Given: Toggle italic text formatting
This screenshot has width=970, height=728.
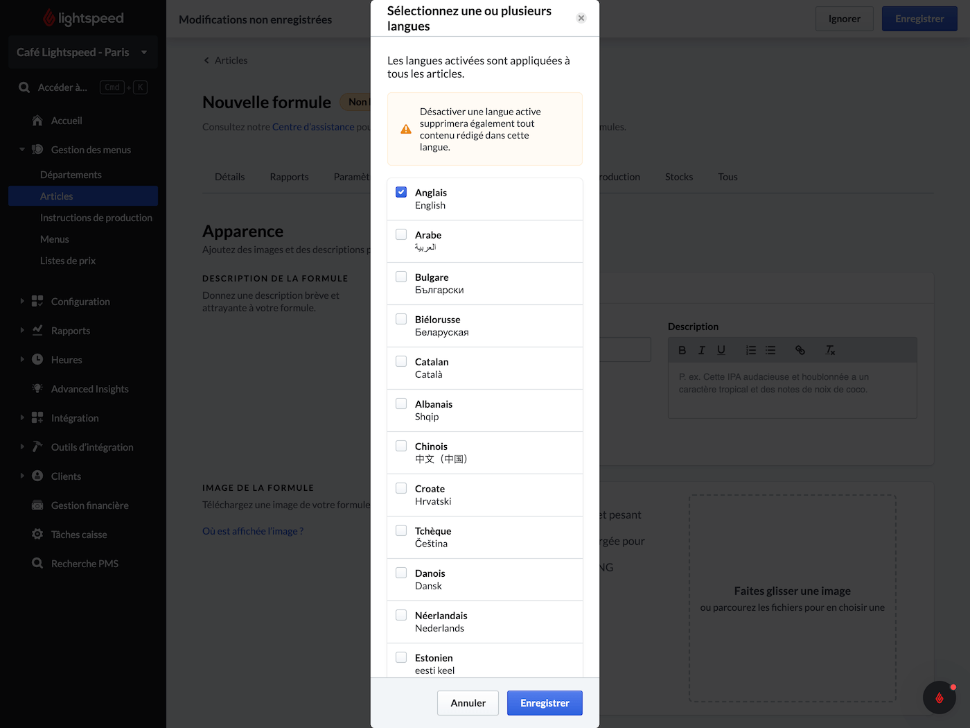Looking at the screenshot, I should (701, 350).
